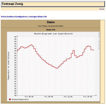Click the RRDTOOL watermark on chart edge
The width and height of the screenshot is (106, 105).
click(x=99, y=41)
